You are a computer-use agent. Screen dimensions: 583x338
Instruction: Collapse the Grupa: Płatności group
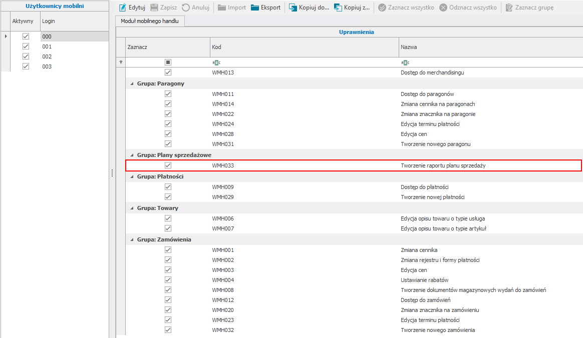tap(132, 176)
